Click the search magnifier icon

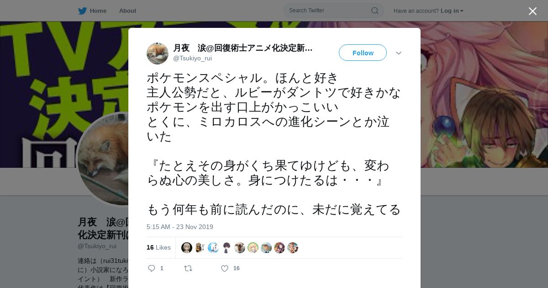[x=374, y=11]
